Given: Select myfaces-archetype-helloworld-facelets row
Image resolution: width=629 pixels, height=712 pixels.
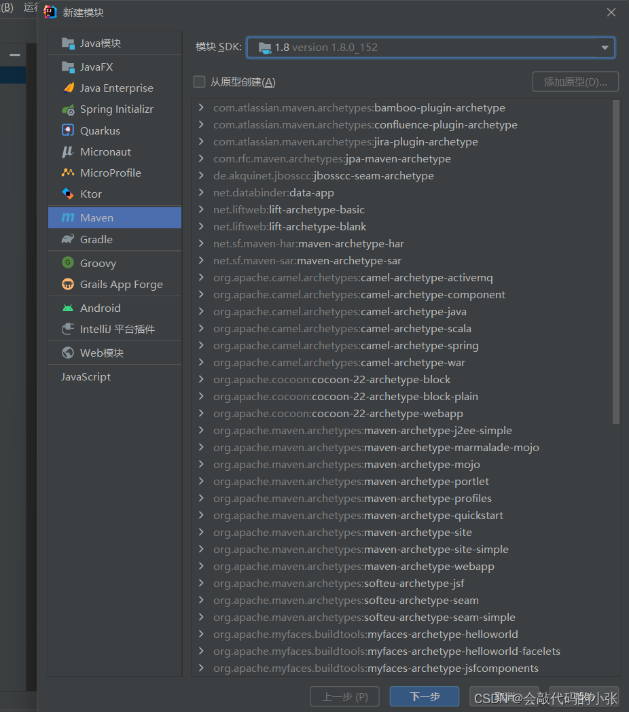Looking at the screenshot, I should (402, 651).
